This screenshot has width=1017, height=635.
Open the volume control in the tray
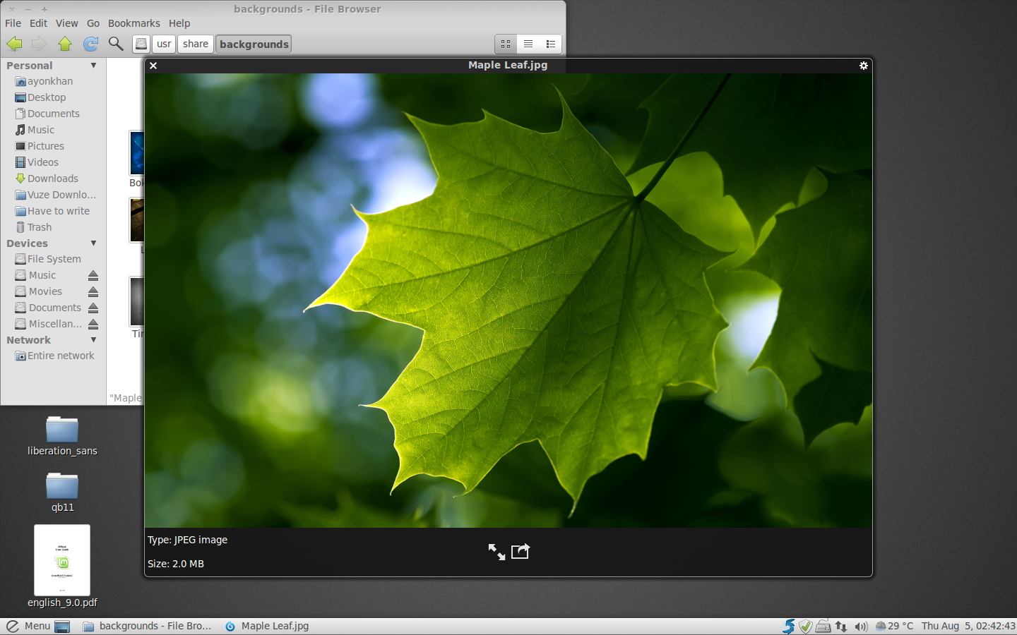(x=860, y=626)
